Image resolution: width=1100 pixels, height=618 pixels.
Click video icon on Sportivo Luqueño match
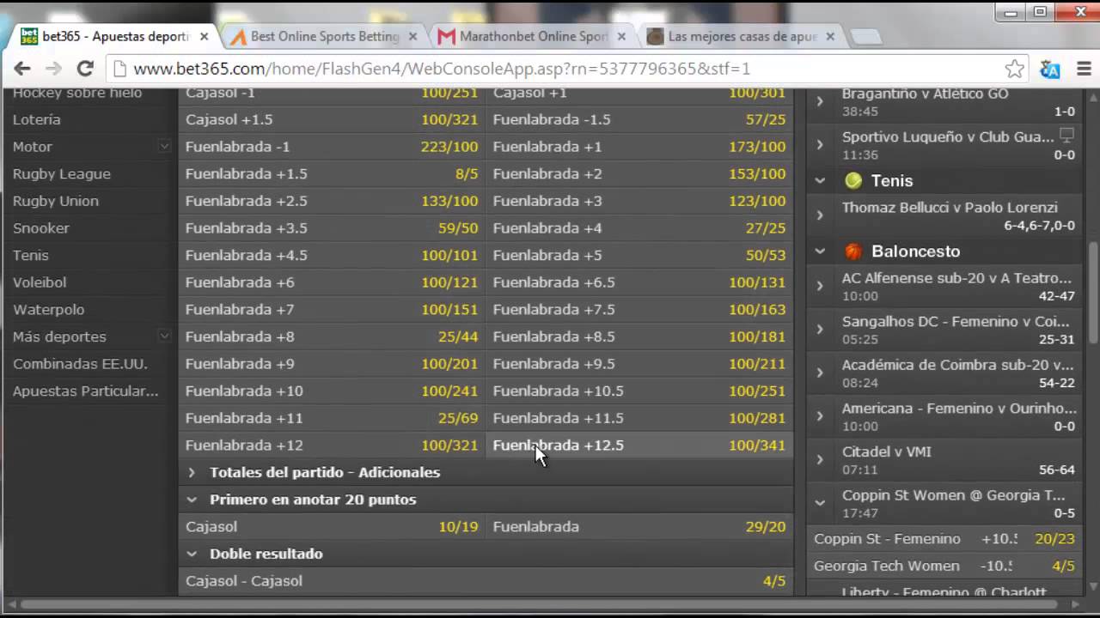(x=1066, y=136)
